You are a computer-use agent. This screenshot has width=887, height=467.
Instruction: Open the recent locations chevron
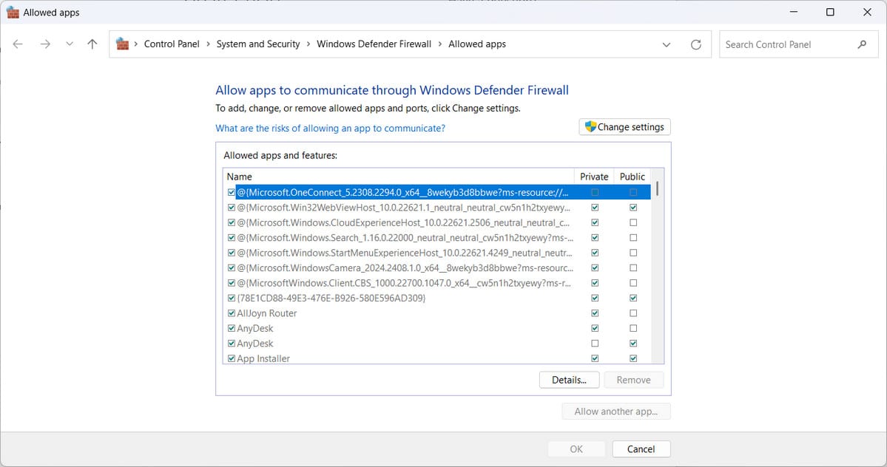point(69,44)
